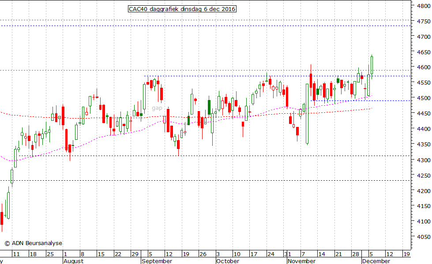Screen dimensions: 432x264
Task: Click the 4500 price axis label
Action: pos(423,98)
